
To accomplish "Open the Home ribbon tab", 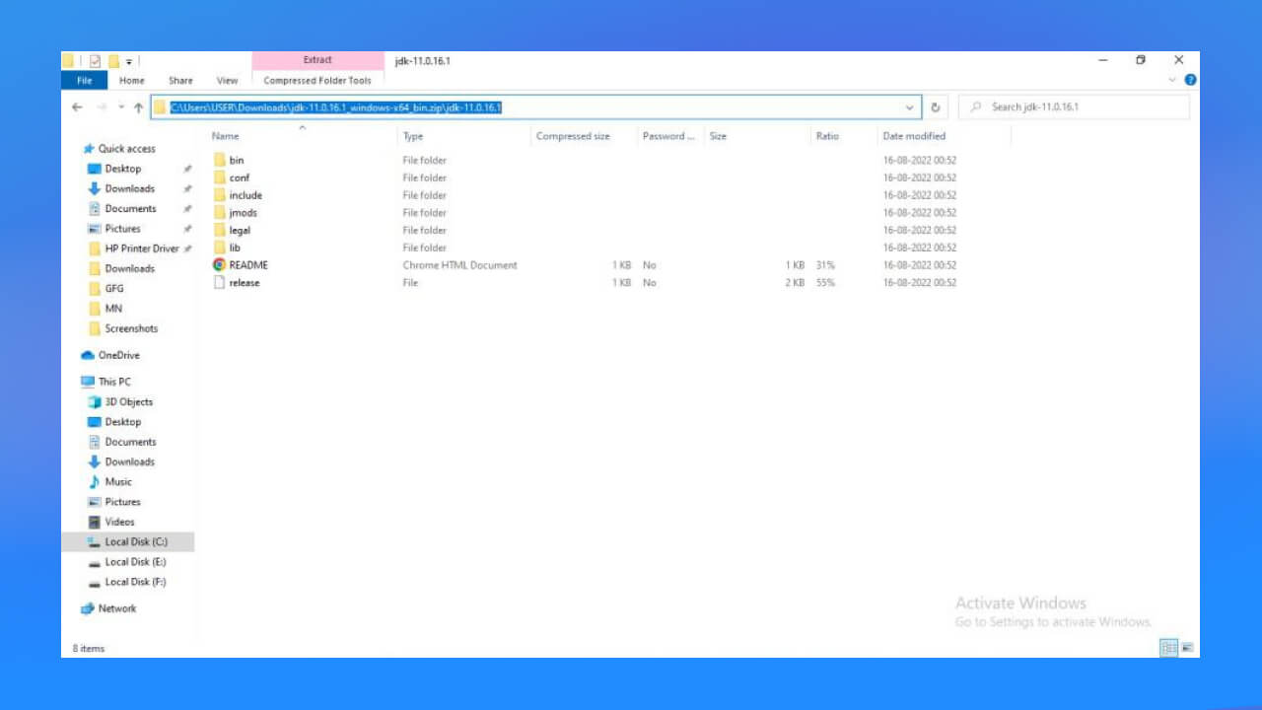I will coord(132,81).
